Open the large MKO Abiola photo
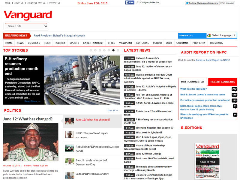 (x=31, y=142)
